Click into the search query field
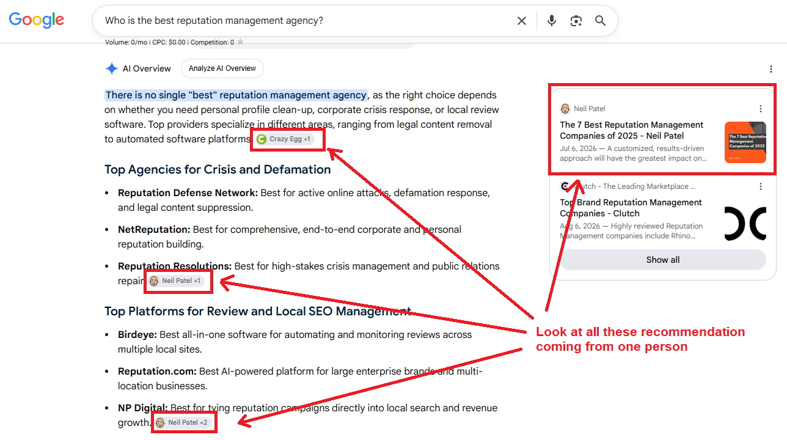The width and height of the screenshot is (787, 440). [306, 21]
